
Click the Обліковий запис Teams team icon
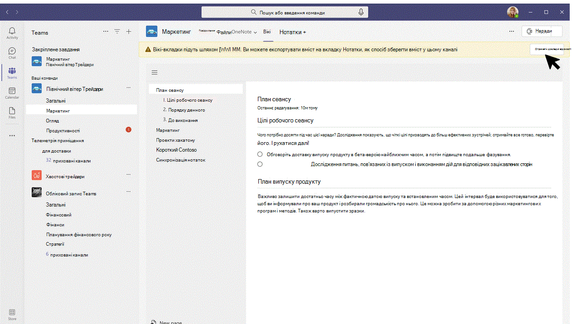click(37, 193)
